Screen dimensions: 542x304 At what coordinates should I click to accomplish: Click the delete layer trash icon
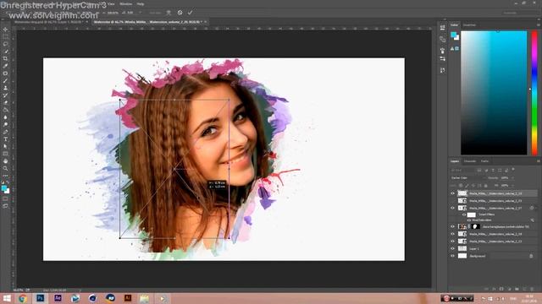(x=532, y=289)
